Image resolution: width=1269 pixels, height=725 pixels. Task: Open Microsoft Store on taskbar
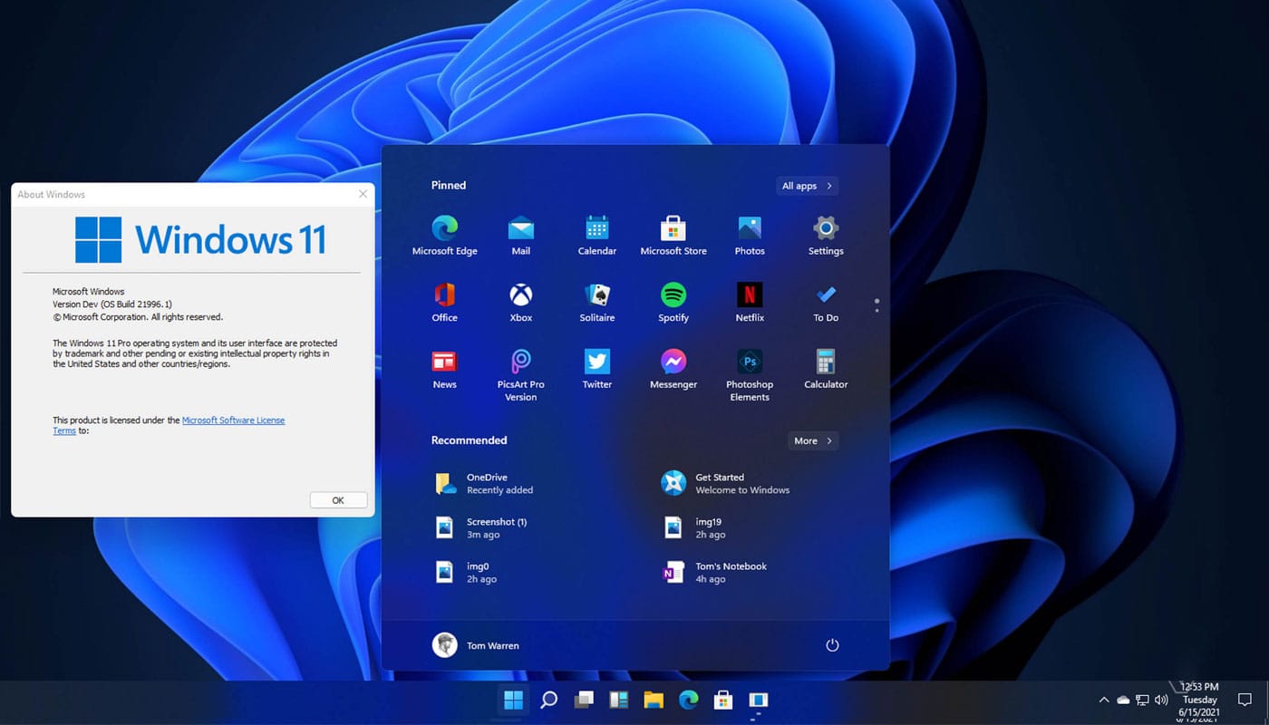click(x=723, y=700)
